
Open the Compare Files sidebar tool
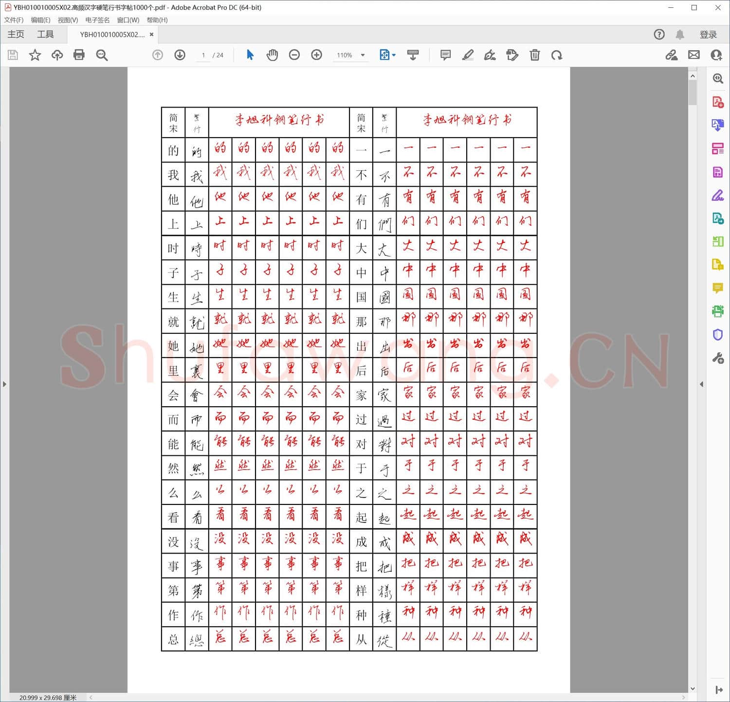point(718,241)
